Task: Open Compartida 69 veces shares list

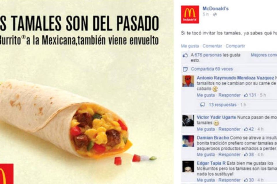Action: [212, 69]
